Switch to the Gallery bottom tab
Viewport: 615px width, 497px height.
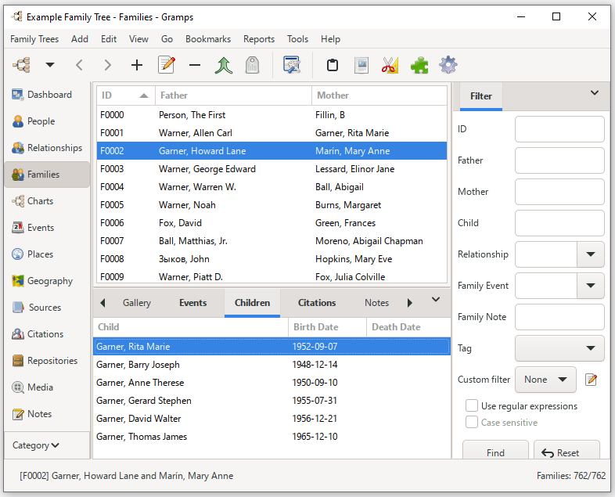tap(136, 303)
